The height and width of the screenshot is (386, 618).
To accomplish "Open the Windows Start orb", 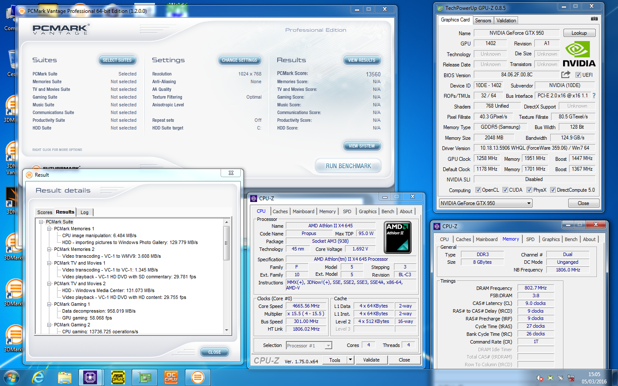I will [x=12, y=377].
